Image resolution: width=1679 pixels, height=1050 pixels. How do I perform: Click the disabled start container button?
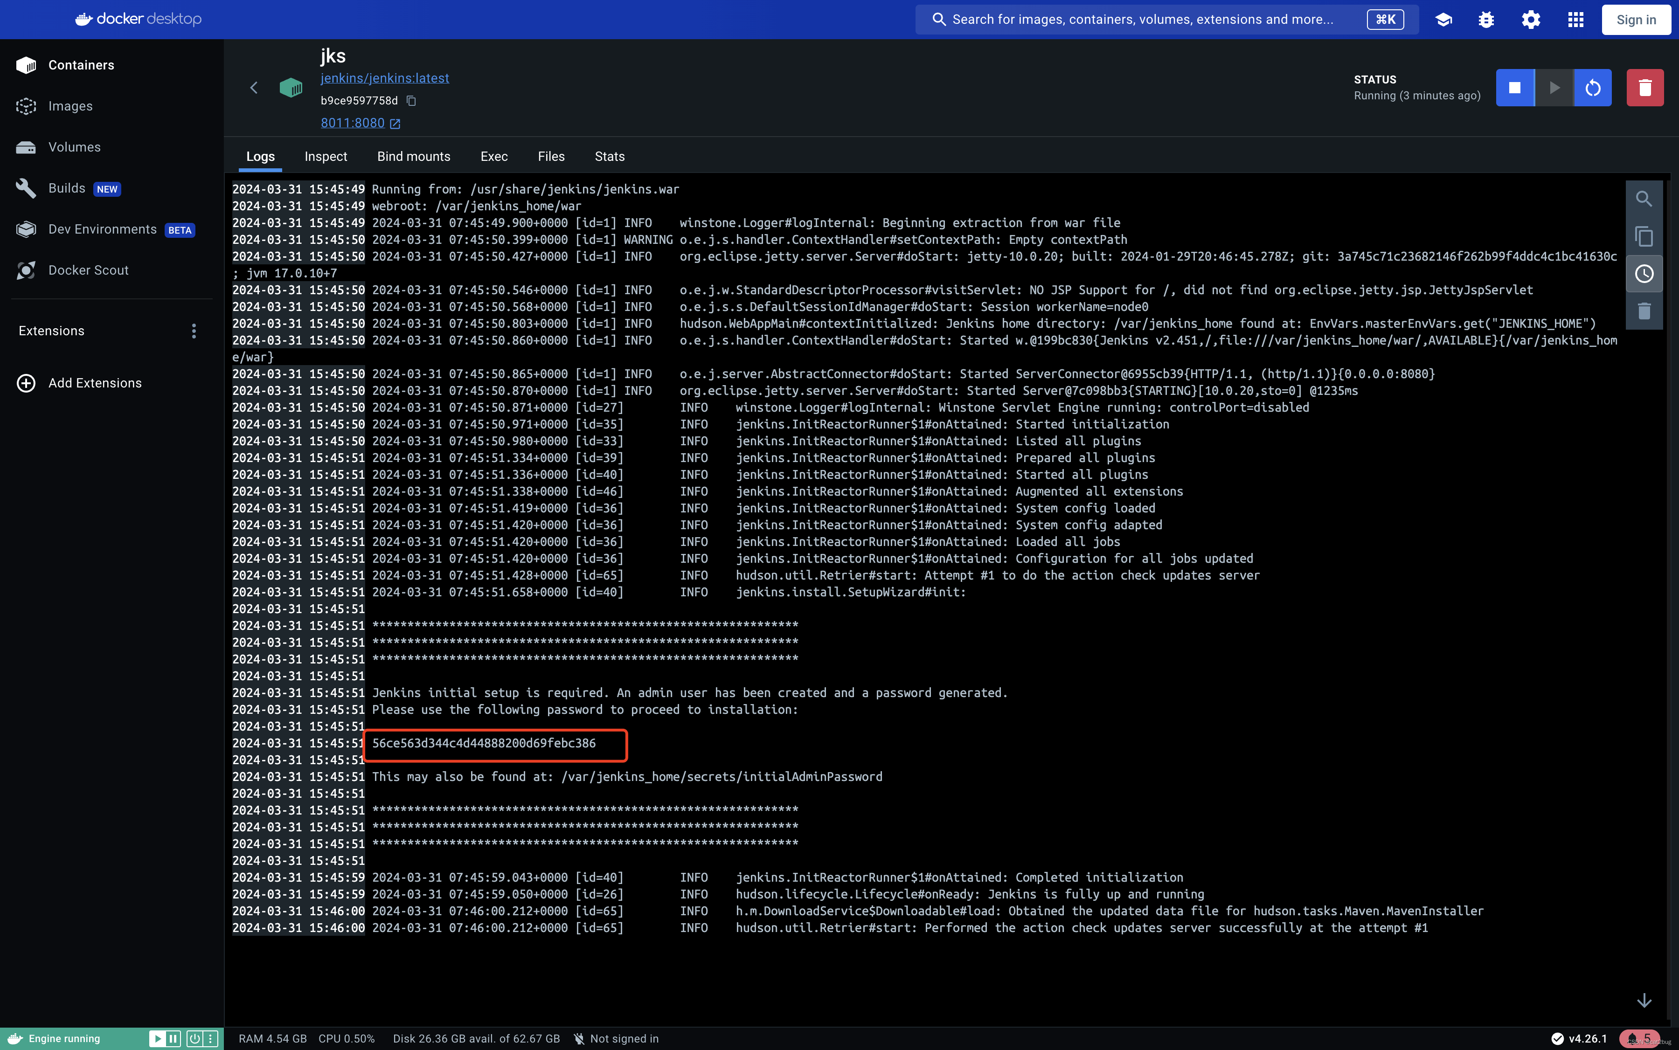pos(1554,88)
